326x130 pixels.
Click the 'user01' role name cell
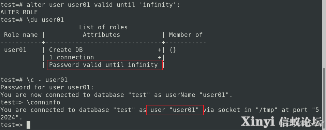point(15,50)
